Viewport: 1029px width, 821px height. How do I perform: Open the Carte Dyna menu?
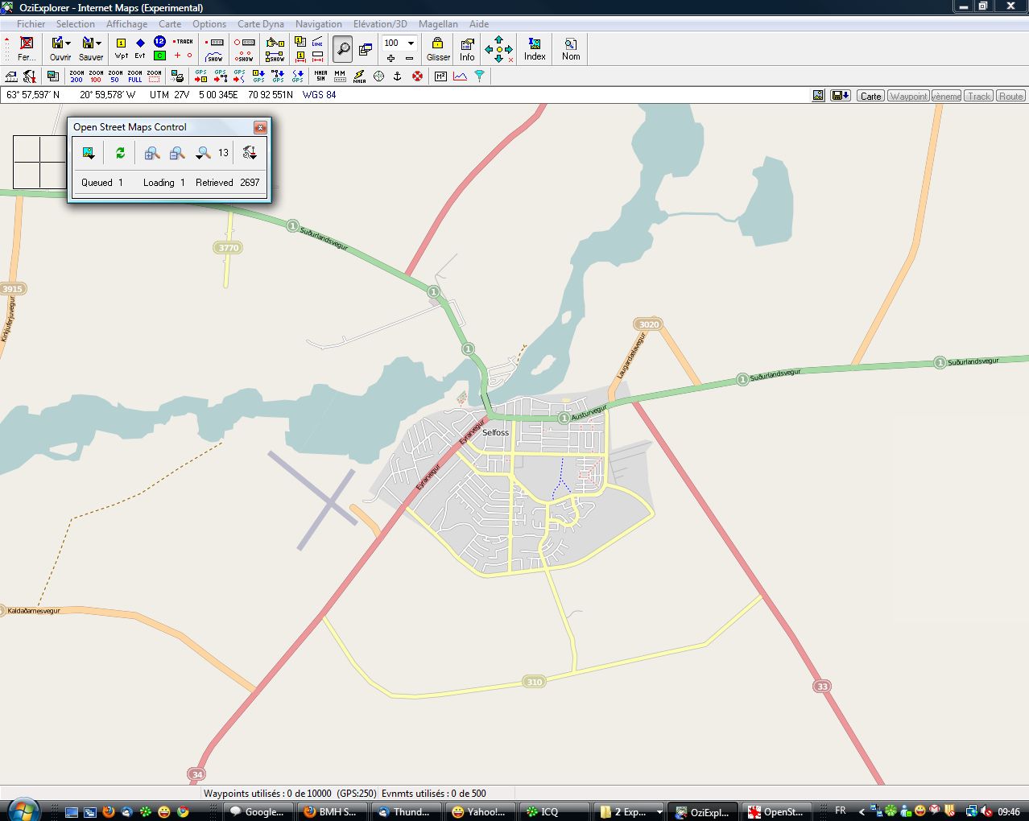260,24
